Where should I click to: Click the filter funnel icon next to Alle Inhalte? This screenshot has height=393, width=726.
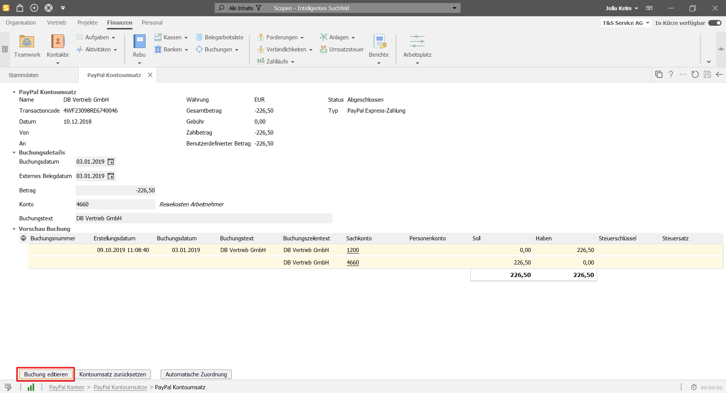click(x=259, y=8)
